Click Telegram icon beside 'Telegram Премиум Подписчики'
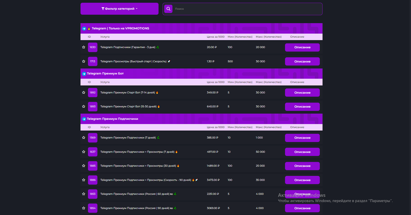 pyautogui.click(x=84, y=119)
